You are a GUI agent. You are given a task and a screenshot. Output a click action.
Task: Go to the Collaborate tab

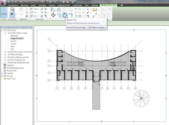pos(77,5)
